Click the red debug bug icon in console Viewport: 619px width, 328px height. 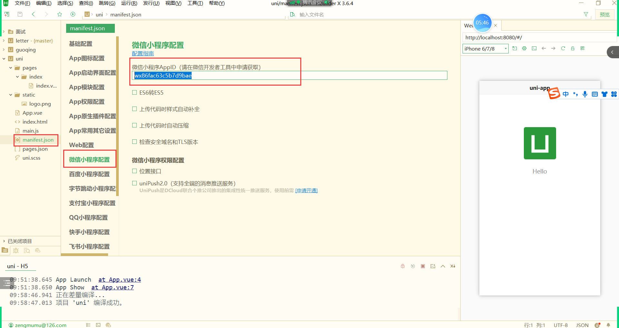point(403,266)
